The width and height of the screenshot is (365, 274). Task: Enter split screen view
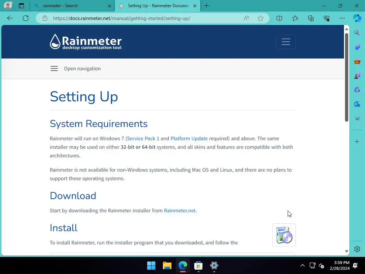pos(279,18)
